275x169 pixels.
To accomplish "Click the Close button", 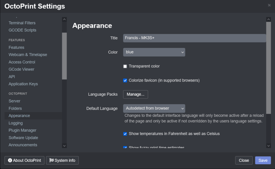I will coord(244,160).
